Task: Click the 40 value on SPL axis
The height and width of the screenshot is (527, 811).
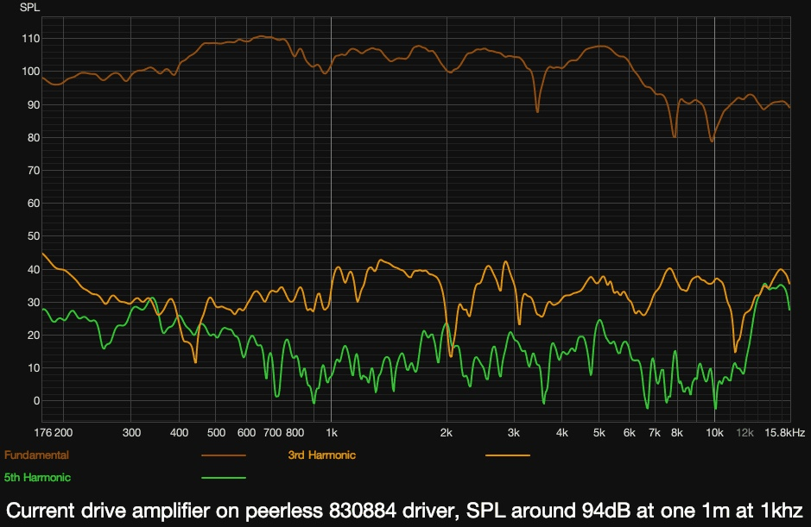Action: tap(34, 269)
